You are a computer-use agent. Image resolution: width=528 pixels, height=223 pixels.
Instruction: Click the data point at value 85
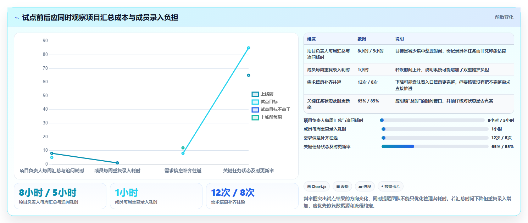(249, 48)
